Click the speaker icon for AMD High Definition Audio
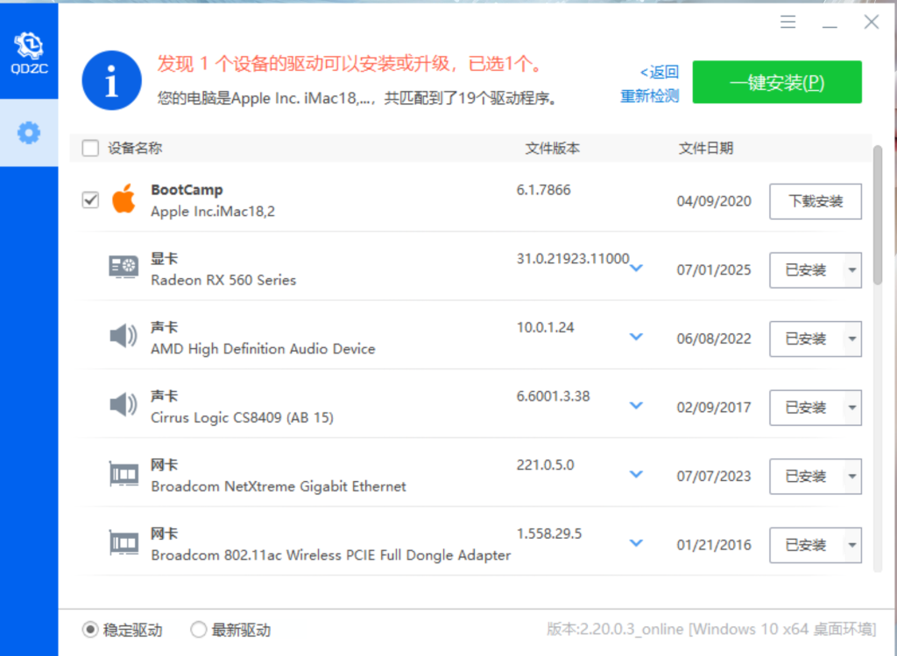The height and width of the screenshot is (656, 897). [x=123, y=336]
